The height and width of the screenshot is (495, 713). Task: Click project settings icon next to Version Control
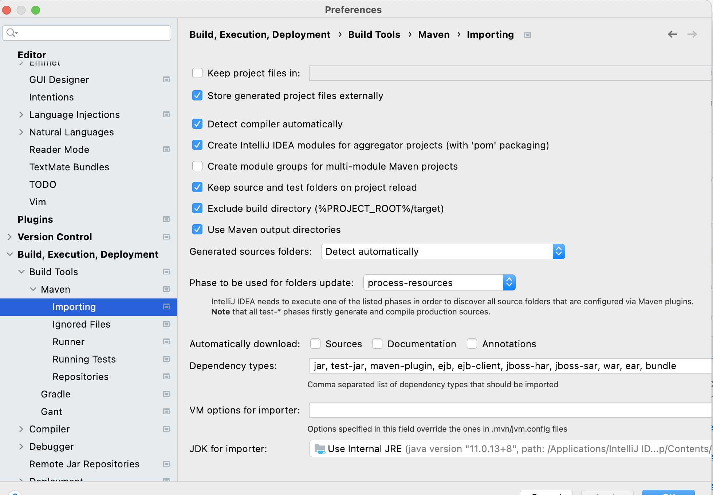[166, 237]
